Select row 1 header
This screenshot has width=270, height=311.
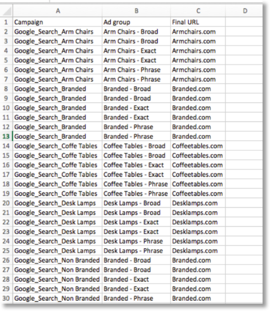tap(6, 22)
